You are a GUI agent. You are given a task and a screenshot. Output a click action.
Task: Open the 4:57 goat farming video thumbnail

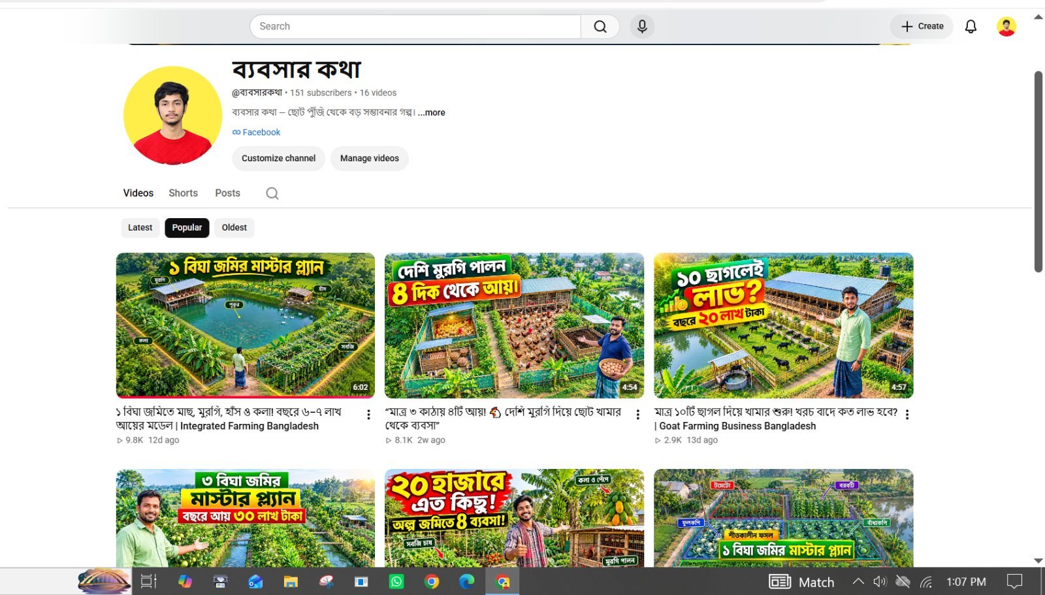pyautogui.click(x=783, y=325)
